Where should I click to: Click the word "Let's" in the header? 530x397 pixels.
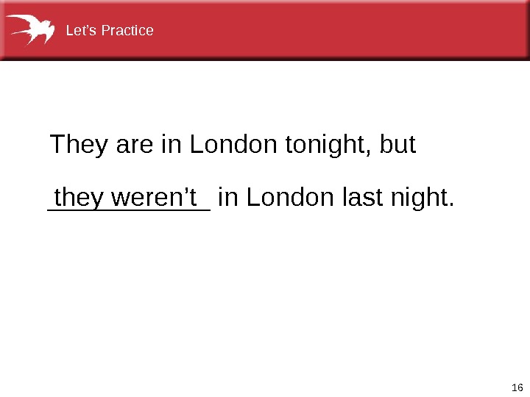(80, 31)
